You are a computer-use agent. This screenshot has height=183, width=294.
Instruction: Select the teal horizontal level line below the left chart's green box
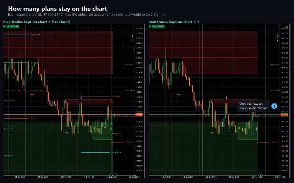pos(95,152)
